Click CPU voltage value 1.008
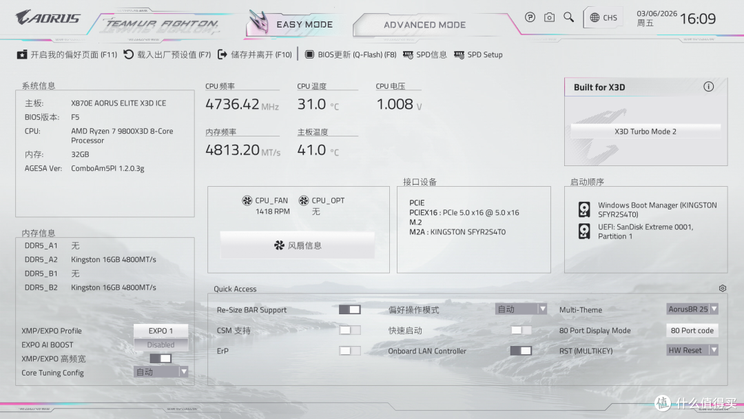Screen dimensions: 744x419 click(x=395, y=104)
